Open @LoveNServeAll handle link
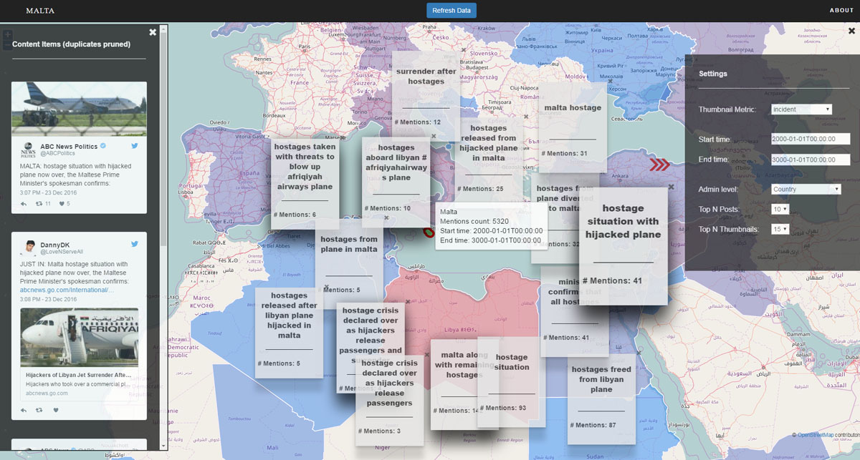This screenshot has width=860, height=460. tap(62, 252)
